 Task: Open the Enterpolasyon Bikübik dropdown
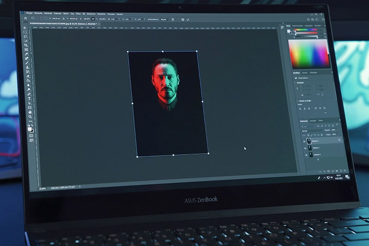tap(165, 19)
